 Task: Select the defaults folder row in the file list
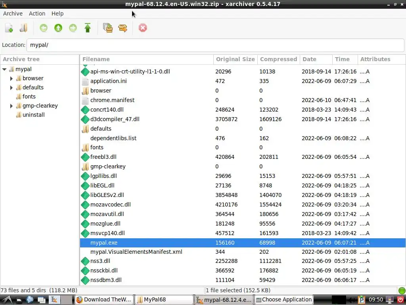click(x=243, y=129)
